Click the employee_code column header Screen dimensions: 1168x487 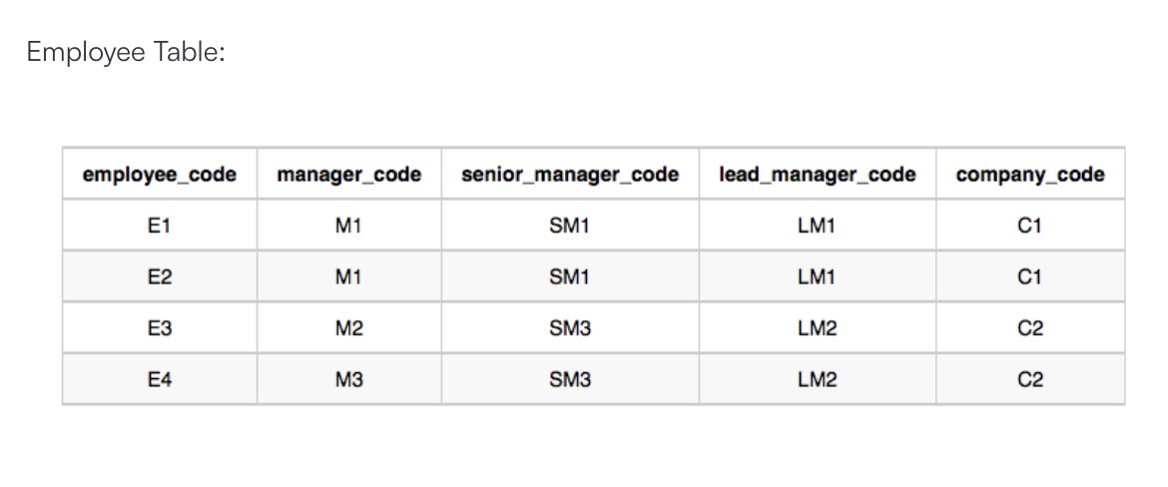pyautogui.click(x=160, y=175)
